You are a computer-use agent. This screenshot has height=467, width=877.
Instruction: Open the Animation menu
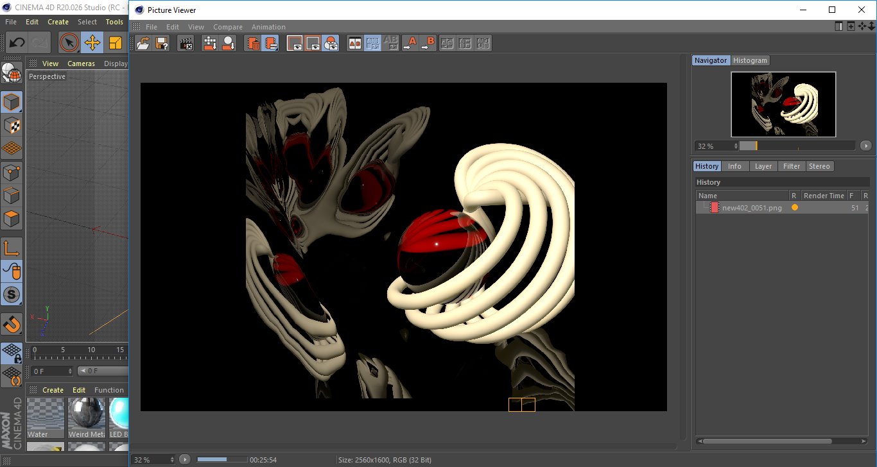tap(268, 27)
